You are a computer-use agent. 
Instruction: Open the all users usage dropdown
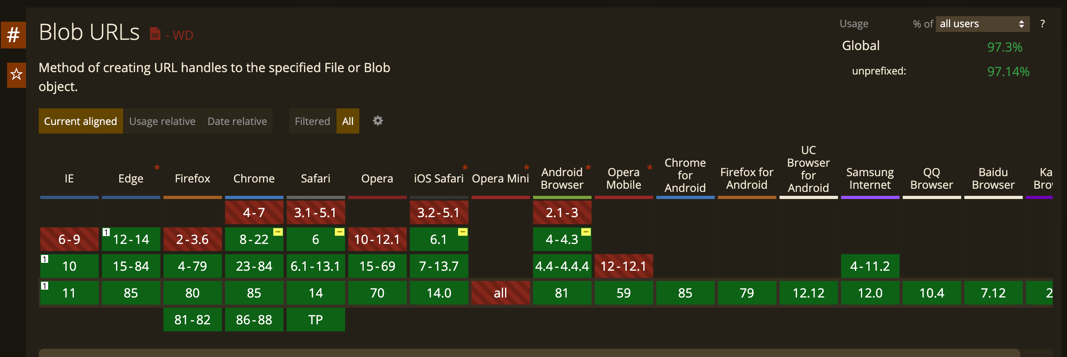(x=982, y=24)
